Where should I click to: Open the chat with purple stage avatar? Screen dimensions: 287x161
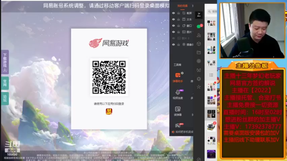click(x=211, y=154)
